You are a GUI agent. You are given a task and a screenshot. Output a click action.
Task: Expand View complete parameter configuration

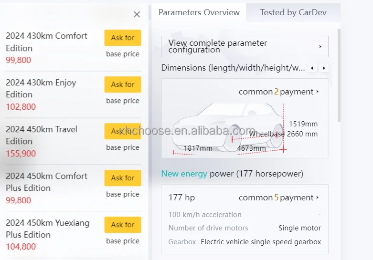[245, 46]
